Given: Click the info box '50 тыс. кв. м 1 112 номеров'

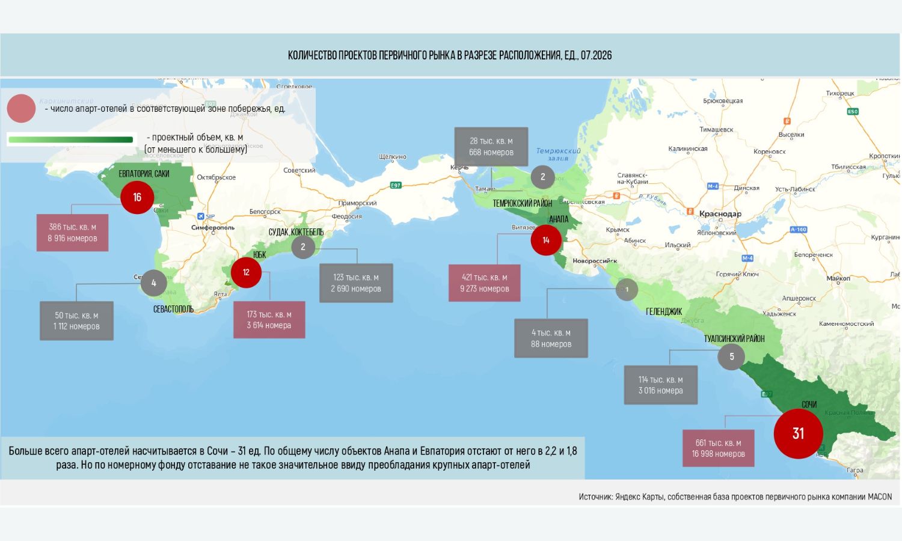Looking at the screenshot, I should click(x=76, y=321).
